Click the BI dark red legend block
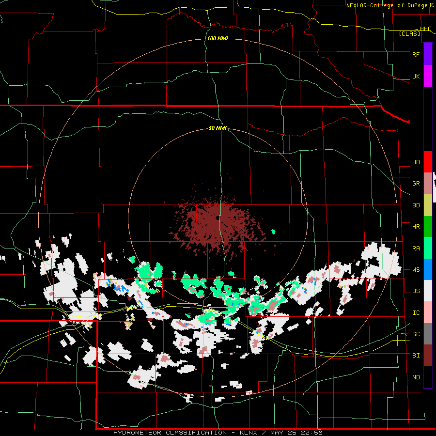The image size is (436, 436). click(x=428, y=356)
